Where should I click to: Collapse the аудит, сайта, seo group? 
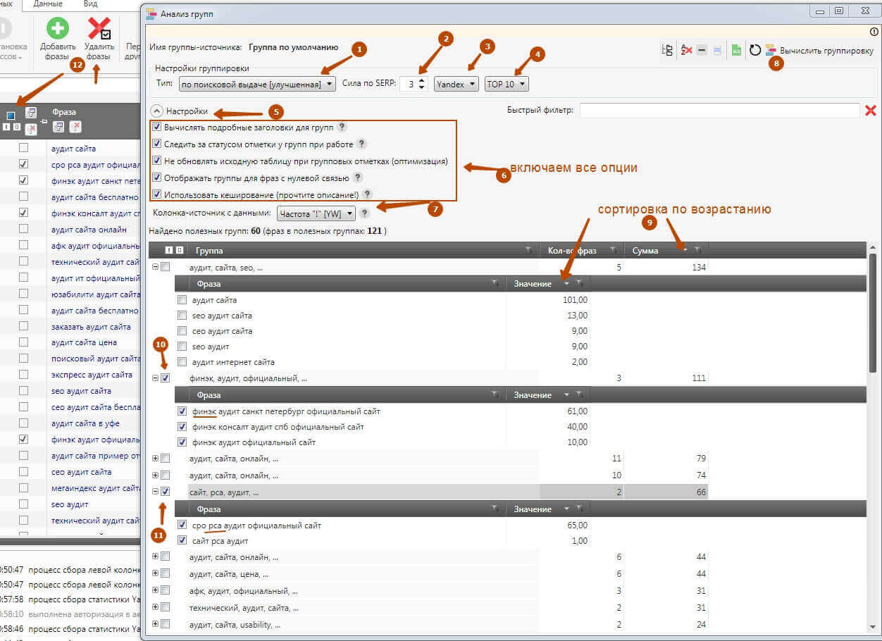pyautogui.click(x=156, y=267)
